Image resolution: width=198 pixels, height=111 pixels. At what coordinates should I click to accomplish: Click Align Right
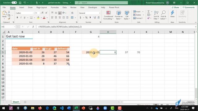coord(60,18)
